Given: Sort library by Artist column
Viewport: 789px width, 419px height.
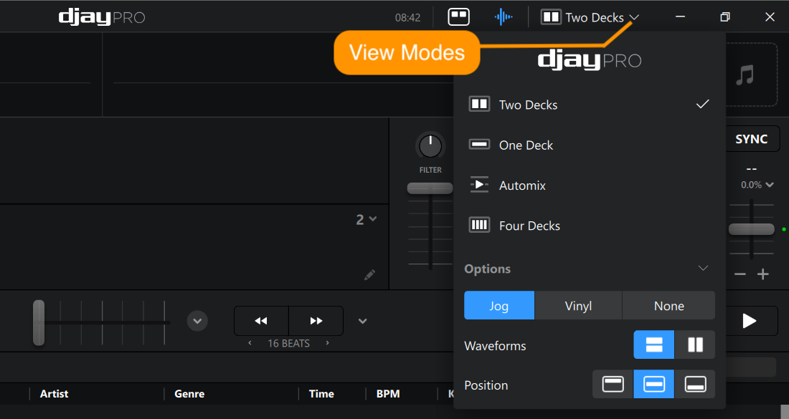Looking at the screenshot, I should click(x=54, y=394).
